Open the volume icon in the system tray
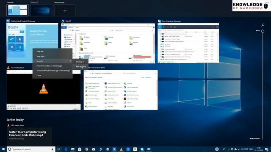271x152 pixels. point(242,149)
